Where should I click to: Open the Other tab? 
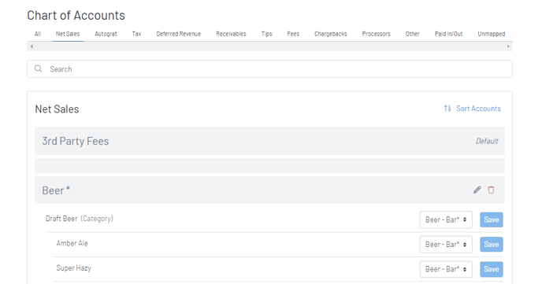412,34
